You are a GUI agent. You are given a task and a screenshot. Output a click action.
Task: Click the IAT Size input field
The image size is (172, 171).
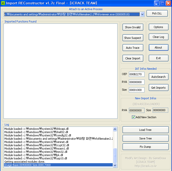(x=137, y=90)
